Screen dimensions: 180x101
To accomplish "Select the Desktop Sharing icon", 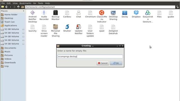I will point(113,13).
